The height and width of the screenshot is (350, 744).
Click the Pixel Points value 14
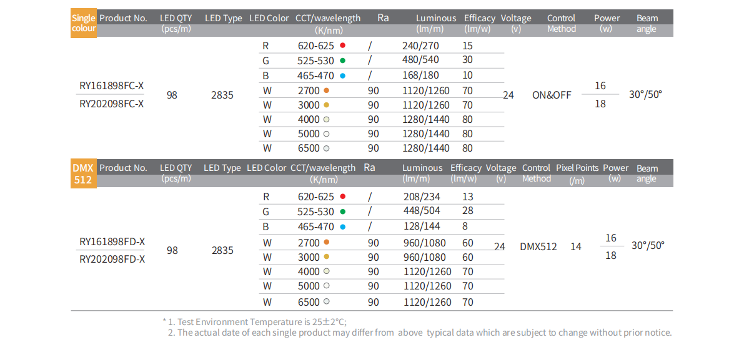(x=576, y=246)
